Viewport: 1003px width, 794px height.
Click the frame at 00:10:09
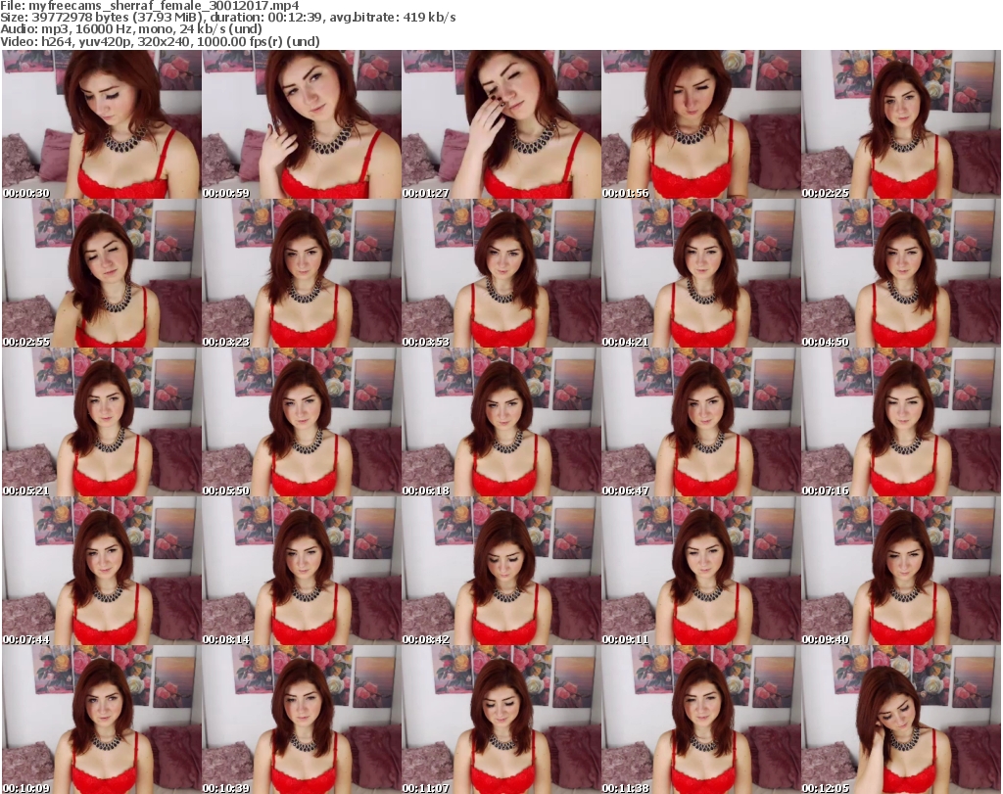pos(102,720)
